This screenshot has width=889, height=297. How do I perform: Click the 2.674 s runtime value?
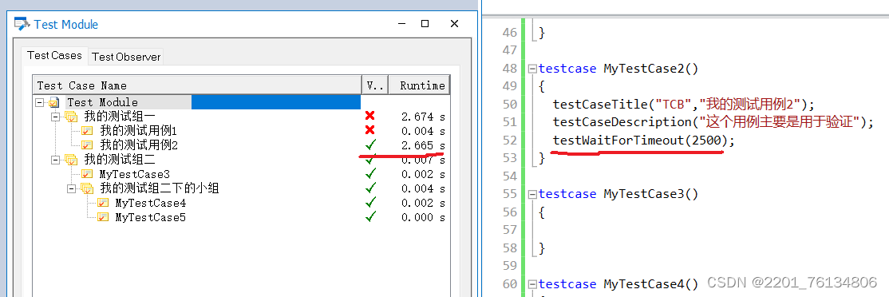(x=423, y=117)
